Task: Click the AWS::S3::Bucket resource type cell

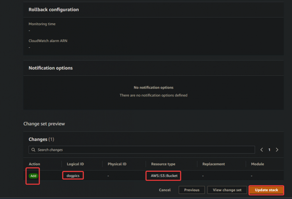Action: coord(164,176)
